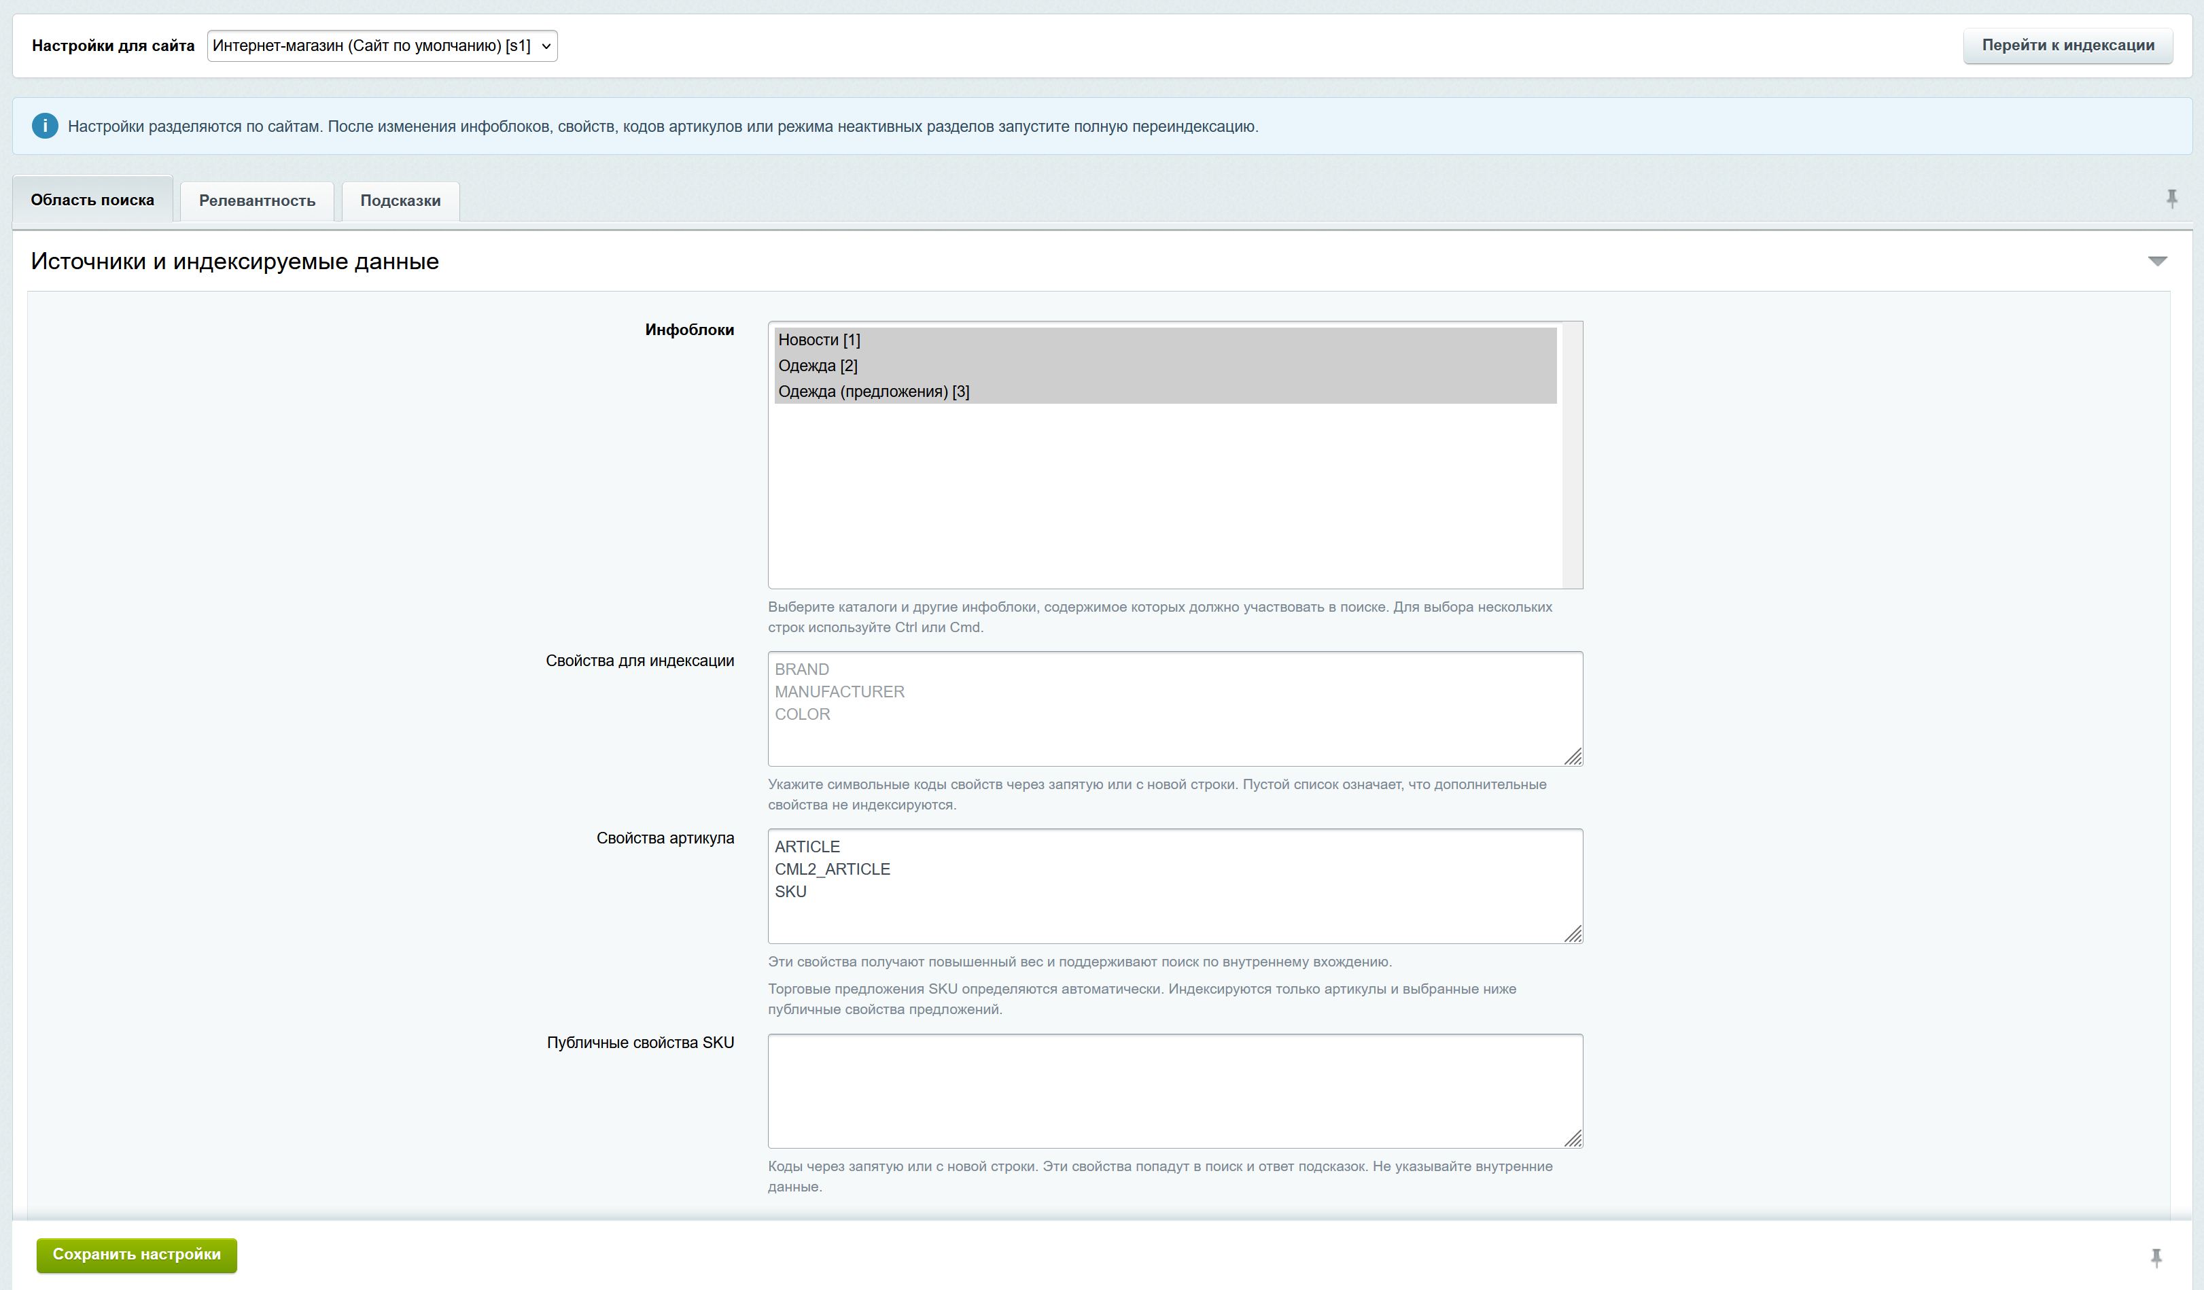Focus the Свойства для индексации textarea

point(1174,708)
